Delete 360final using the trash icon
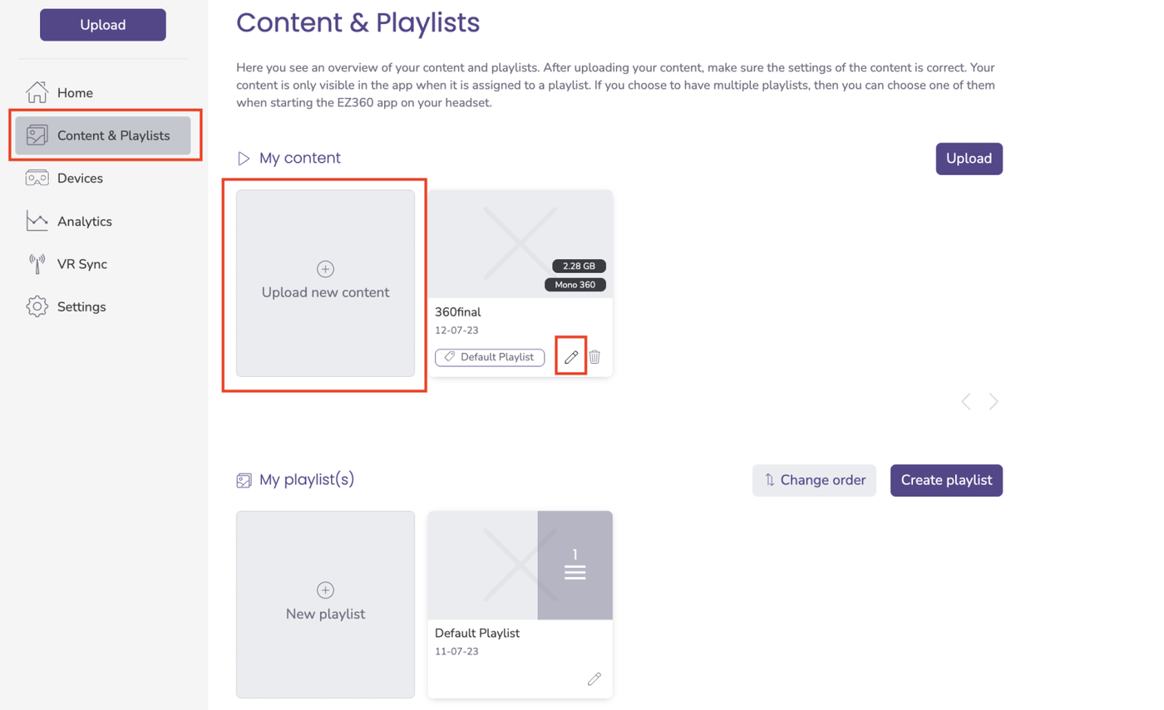 pos(595,357)
